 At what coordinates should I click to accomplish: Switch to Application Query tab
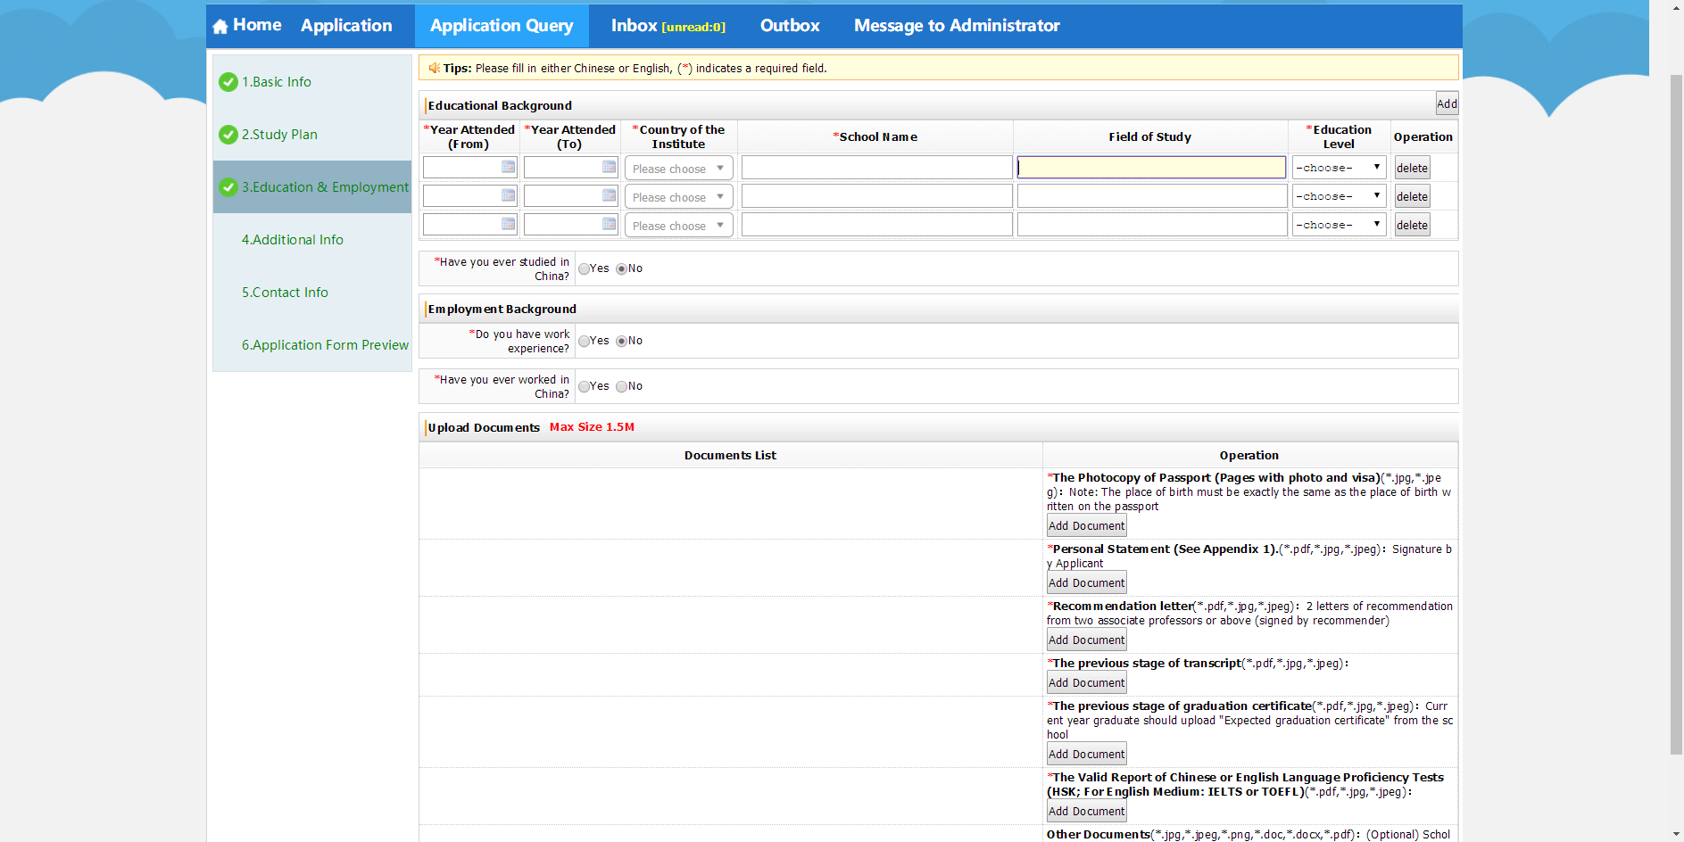point(502,26)
